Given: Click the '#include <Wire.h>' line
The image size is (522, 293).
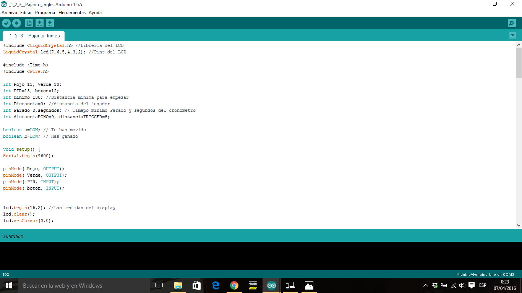Looking at the screenshot, I should point(26,71).
